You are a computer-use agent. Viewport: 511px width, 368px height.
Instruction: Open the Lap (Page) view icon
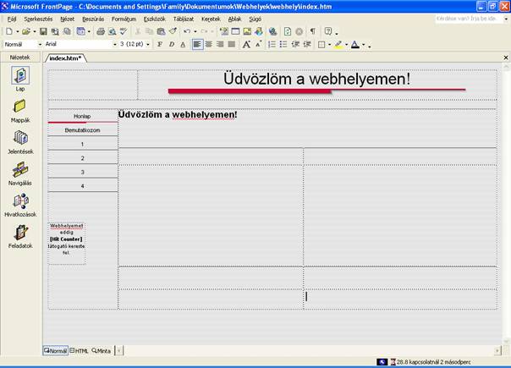pyautogui.click(x=20, y=77)
